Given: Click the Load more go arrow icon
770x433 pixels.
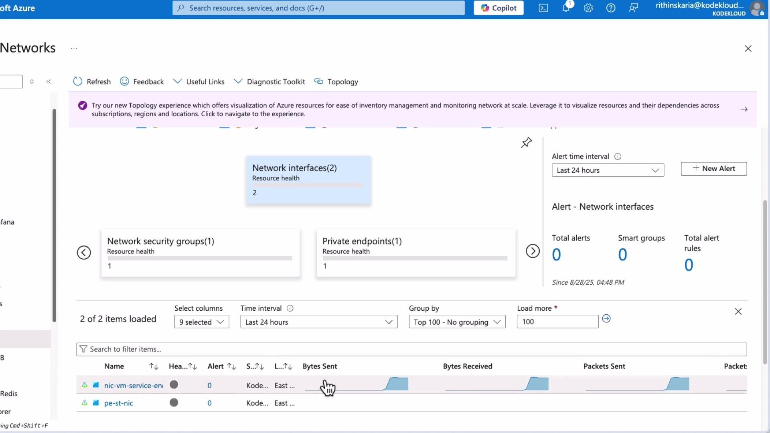Looking at the screenshot, I should pyautogui.click(x=606, y=319).
